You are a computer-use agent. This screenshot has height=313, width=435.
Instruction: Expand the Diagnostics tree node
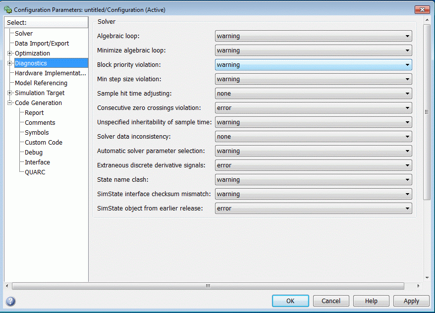10,63
